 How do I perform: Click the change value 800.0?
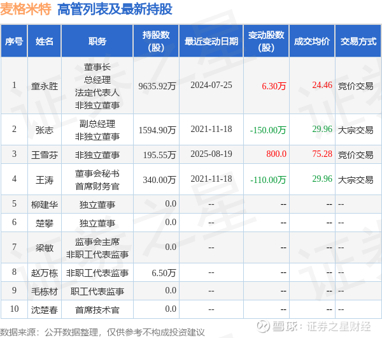coord(276,154)
